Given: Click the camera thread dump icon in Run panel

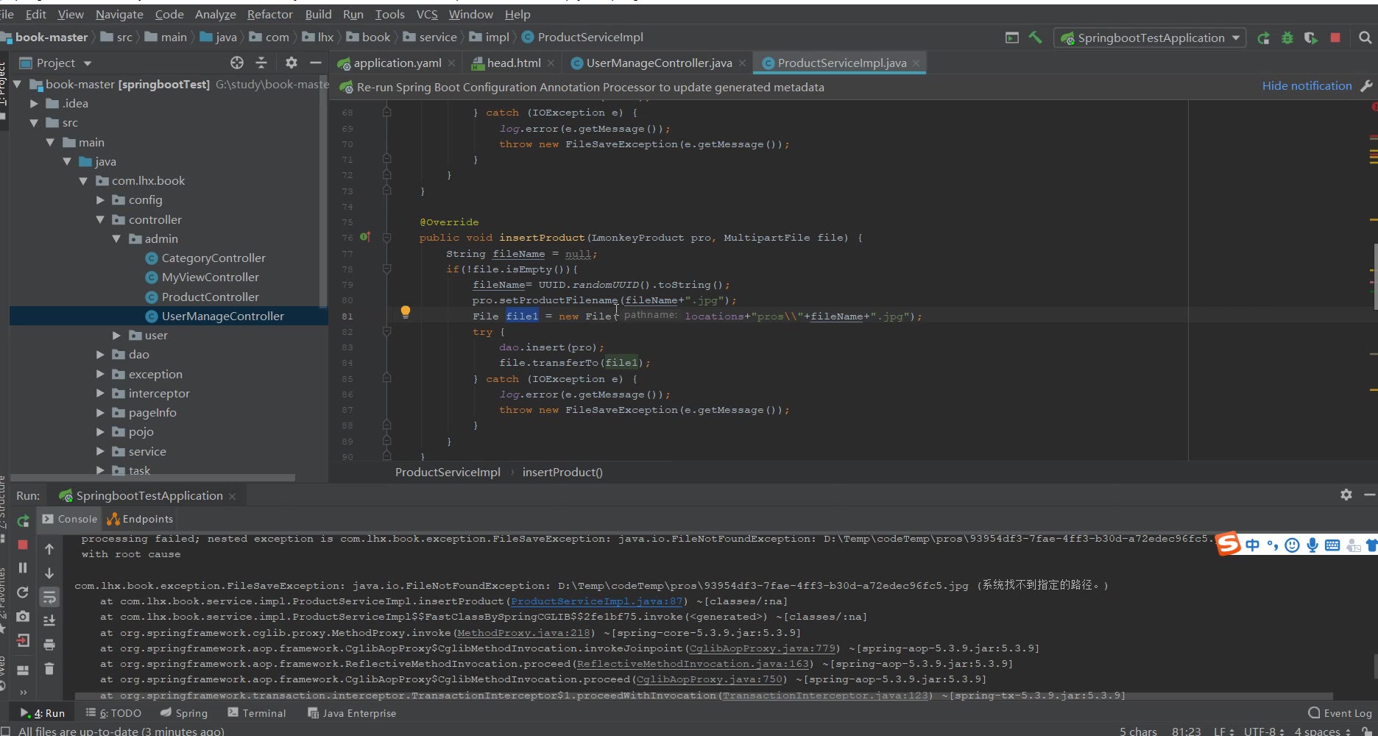Looking at the screenshot, I should pyautogui.click(x=23, y=617).
